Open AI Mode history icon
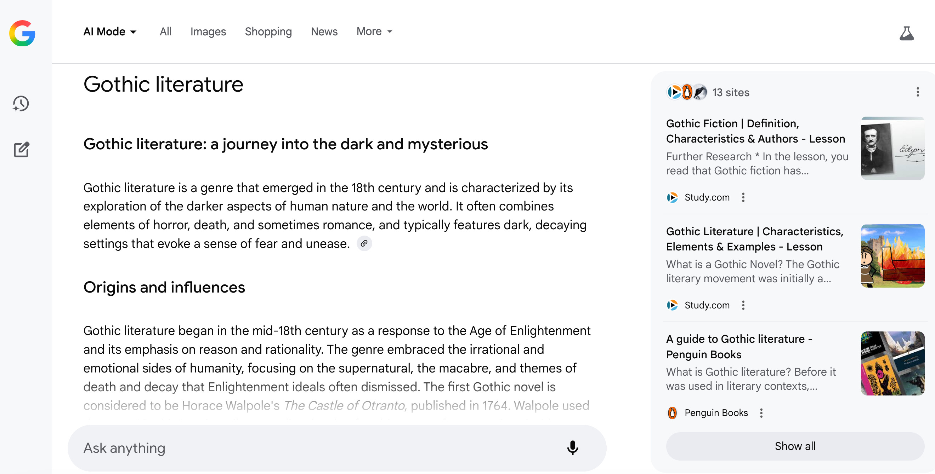 (21, 104)
